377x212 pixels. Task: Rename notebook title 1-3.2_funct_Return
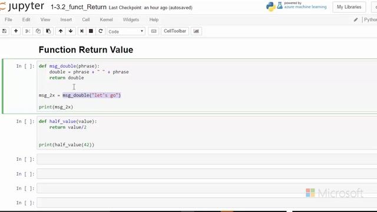coord(78,7)
